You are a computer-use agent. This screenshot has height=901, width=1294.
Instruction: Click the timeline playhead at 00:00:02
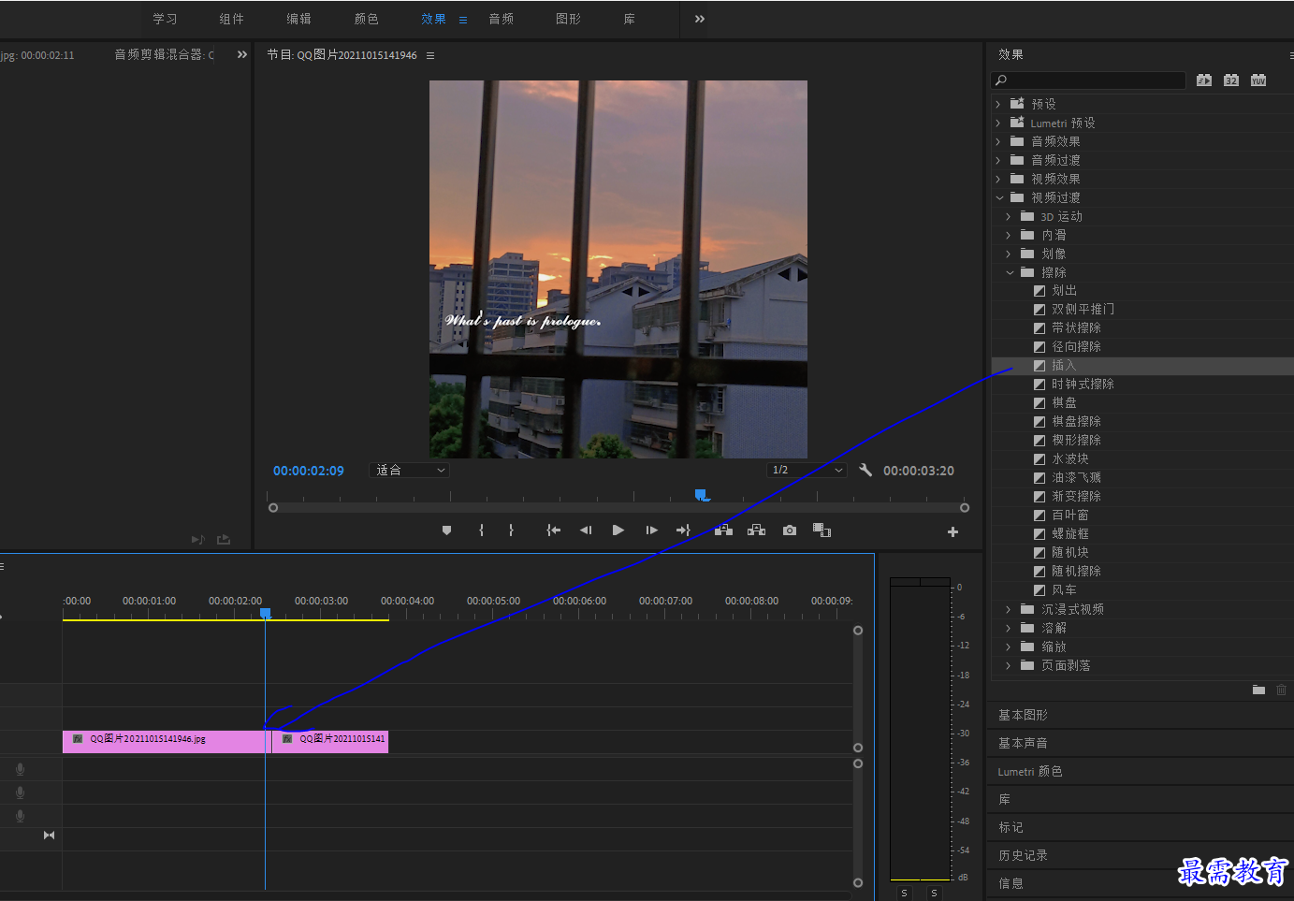point(266,614)
